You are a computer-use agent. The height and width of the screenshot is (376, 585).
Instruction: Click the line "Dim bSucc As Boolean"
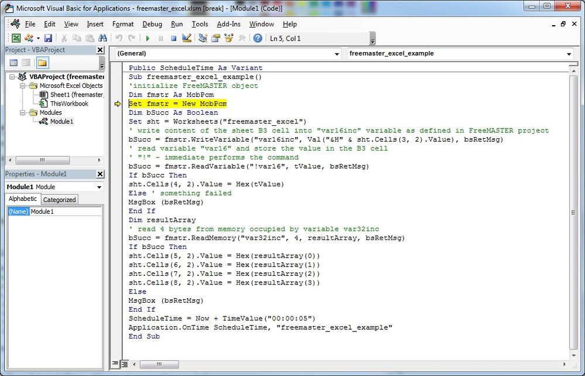pos(173,112)
